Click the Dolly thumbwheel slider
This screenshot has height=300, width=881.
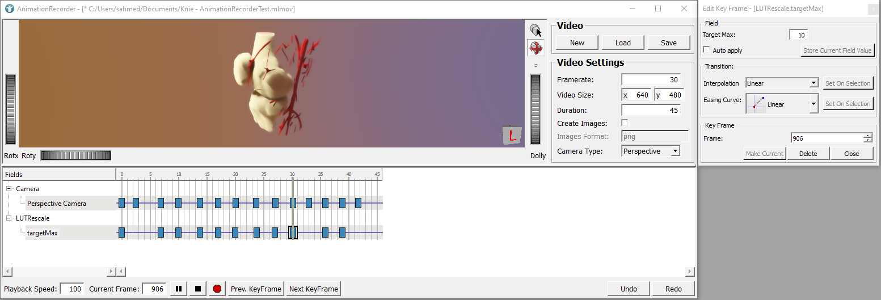pos(535,109)
